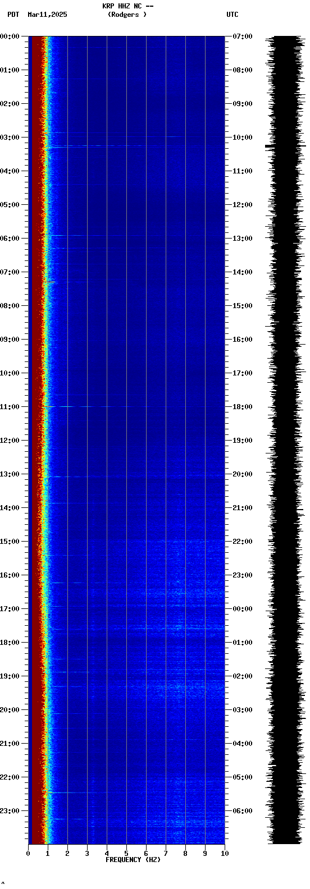Image resolution: width=310 pixels, height=889 pixels.
Task: Click the '(Rodgers )' station label
Action: (127, 15)
